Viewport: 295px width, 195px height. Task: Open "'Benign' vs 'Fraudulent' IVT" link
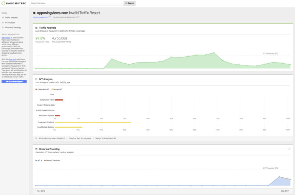(105, 138)
